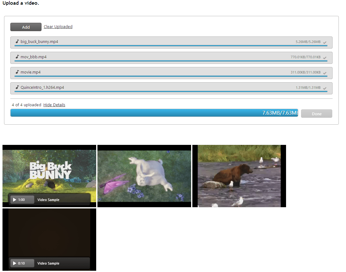The width and height of the screenshot is (346, 272).
Task: Click the checkmark icon on the movie.mp4 row
Action: point(325,73)
